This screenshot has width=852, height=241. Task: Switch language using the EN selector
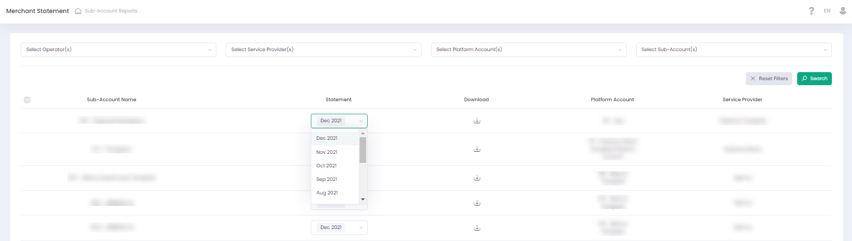click(x=827, y=11)
